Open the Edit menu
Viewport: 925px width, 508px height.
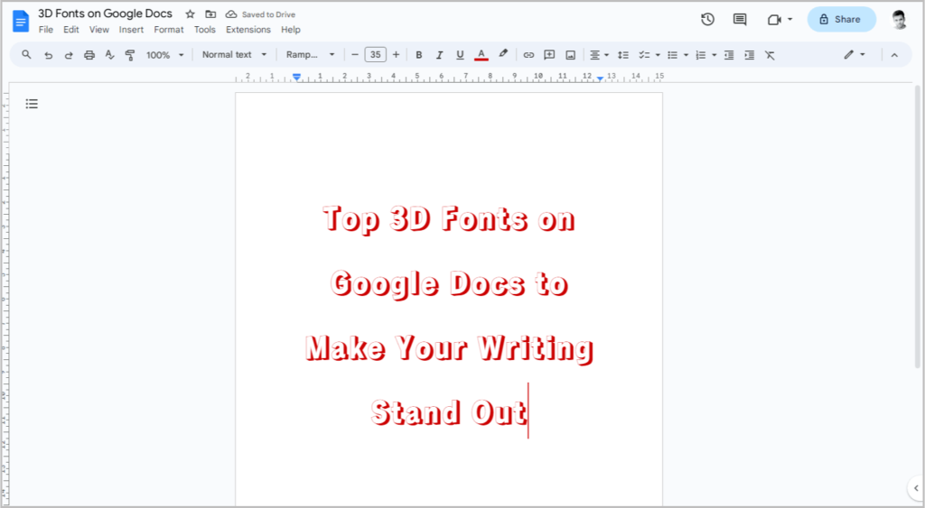tap(70, 30)
